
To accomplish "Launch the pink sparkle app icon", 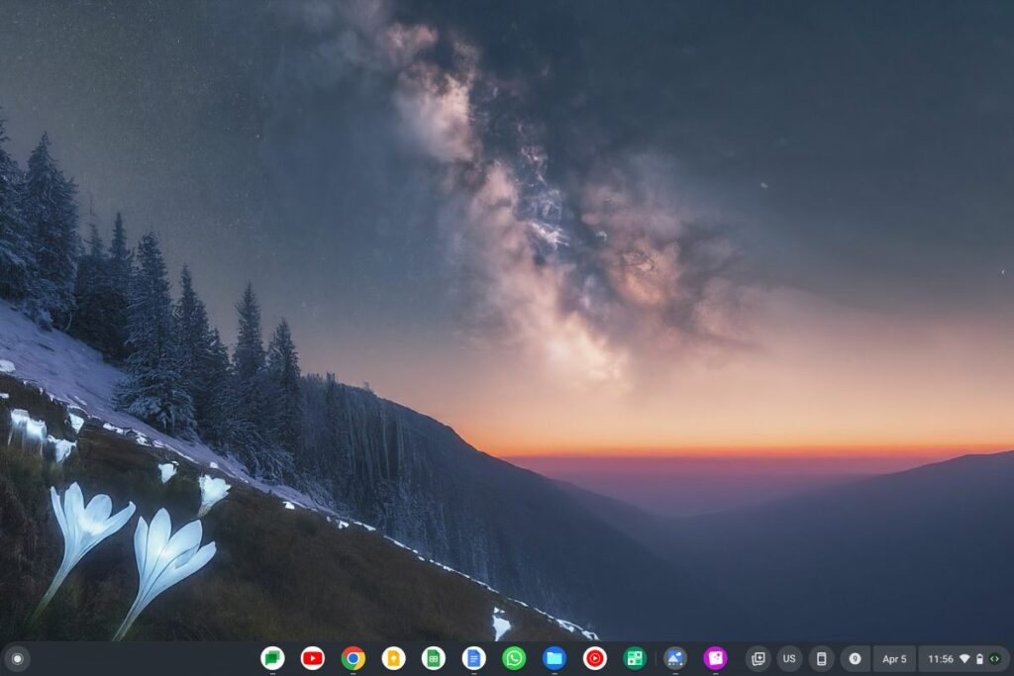I will pos(715,658).
